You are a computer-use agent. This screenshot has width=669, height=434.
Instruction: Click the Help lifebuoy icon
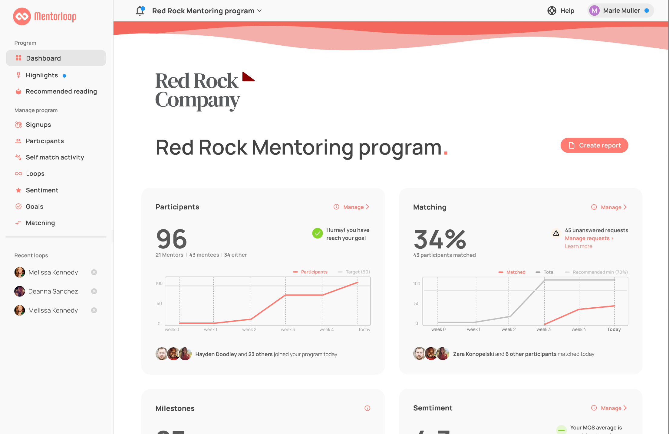(552, 11)
